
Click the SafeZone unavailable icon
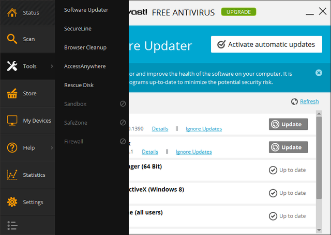[123, 123]
